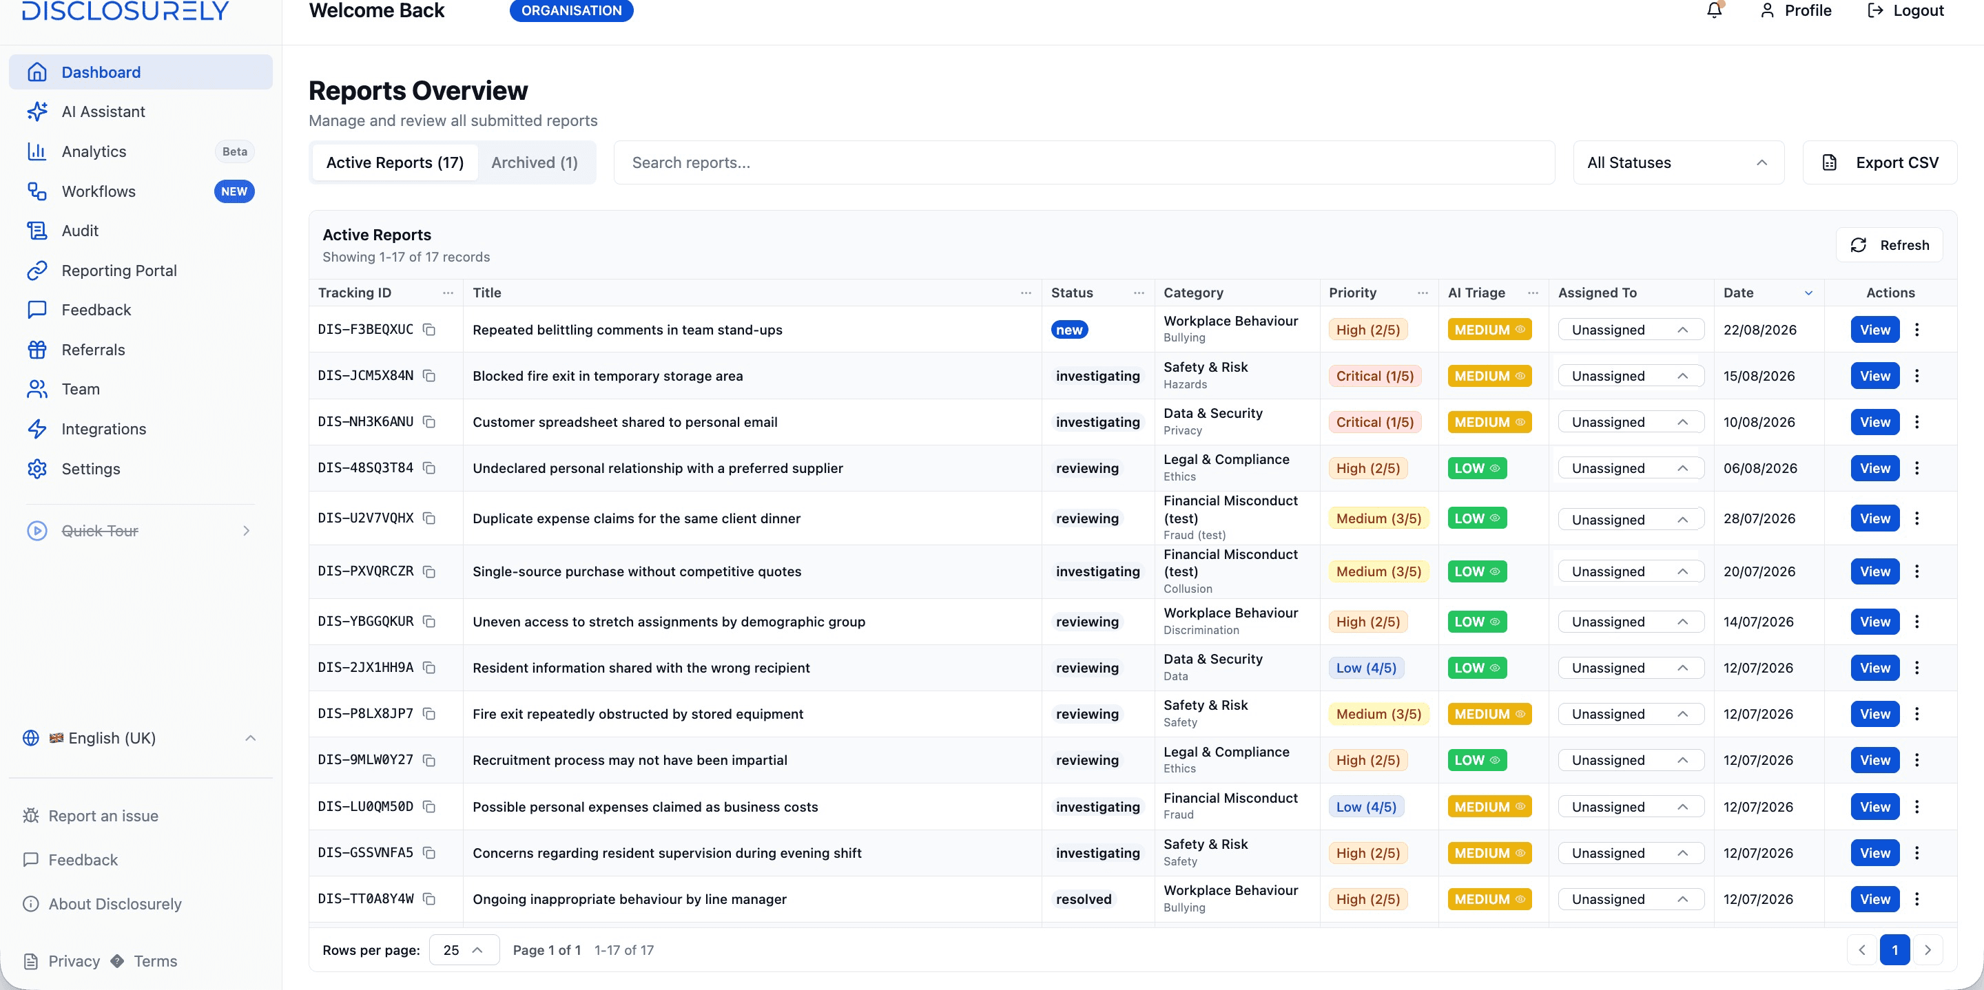Open Report an issue link

click(x=91, y=816)
